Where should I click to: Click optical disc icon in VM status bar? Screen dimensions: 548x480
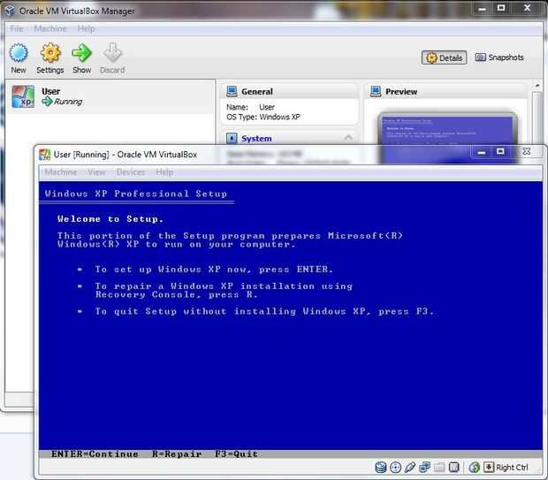pyautogui.click(x=395, y=468)
